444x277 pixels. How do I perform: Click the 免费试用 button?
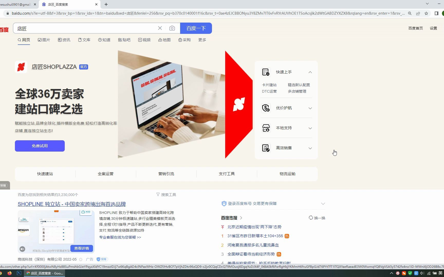(40, 146)
